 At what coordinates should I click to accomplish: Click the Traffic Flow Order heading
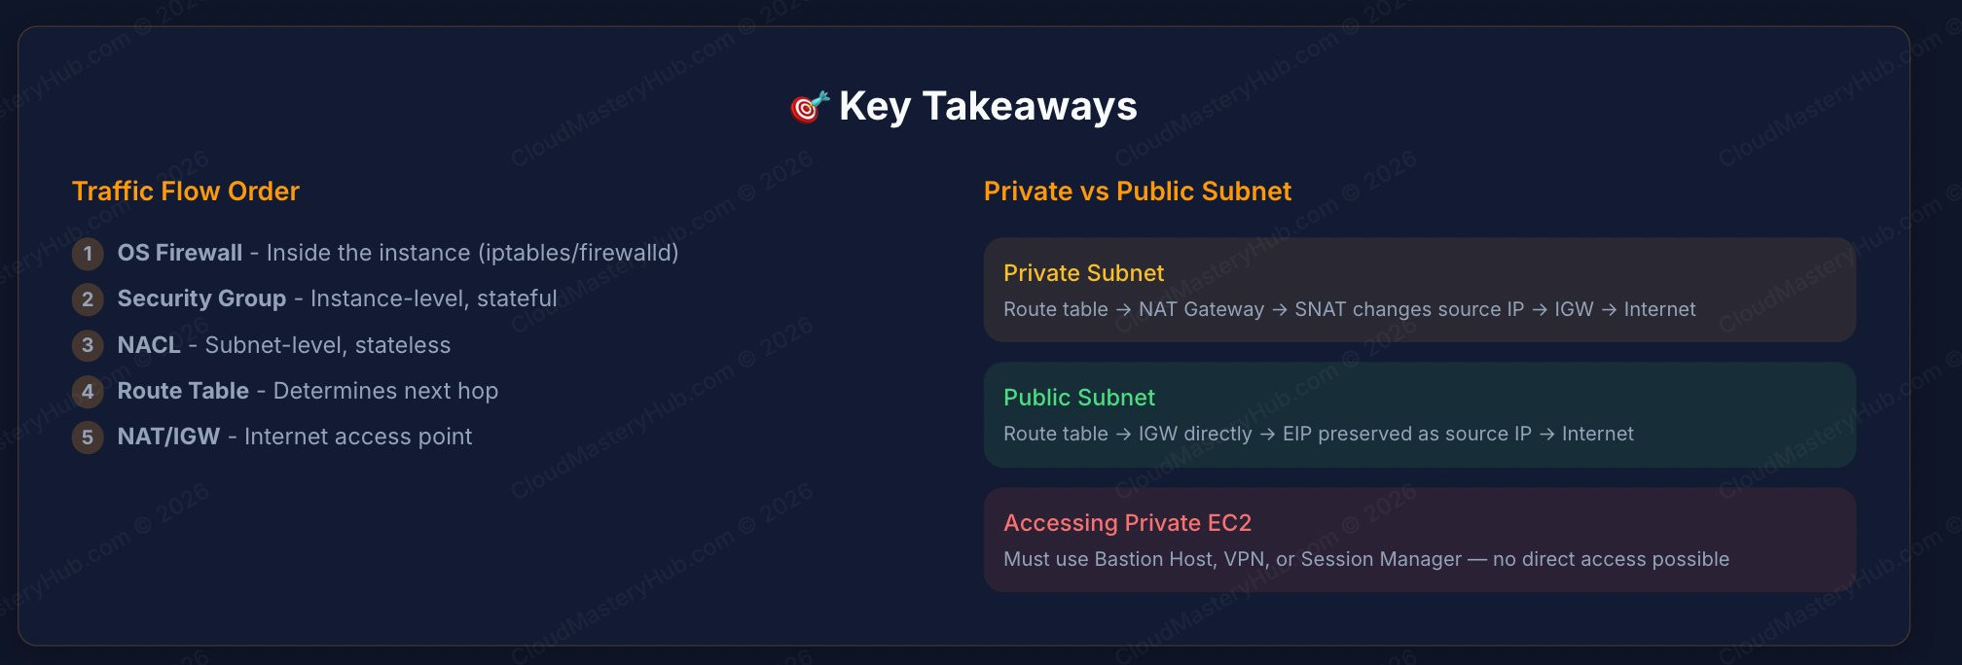point(186,191)
